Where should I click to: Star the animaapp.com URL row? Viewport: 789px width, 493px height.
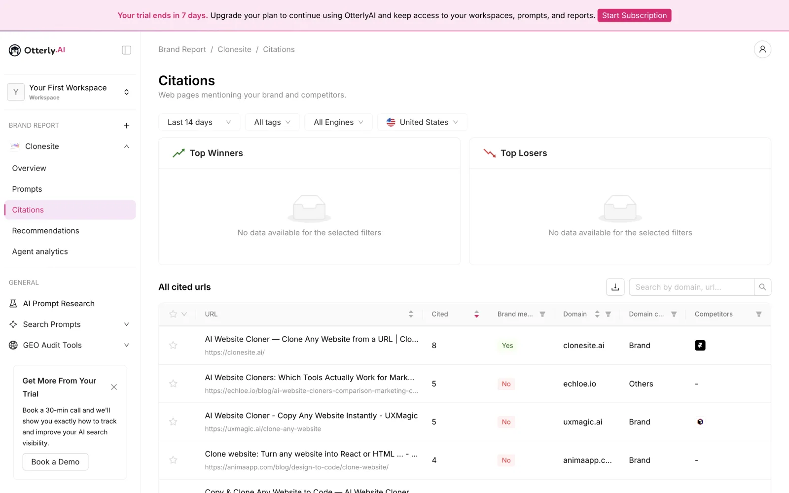(x=173, y=460)
